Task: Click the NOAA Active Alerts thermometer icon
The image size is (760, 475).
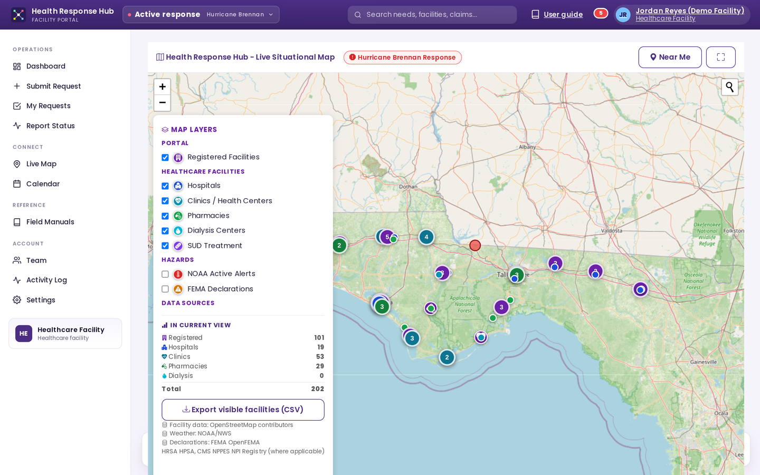Action: 178,274
